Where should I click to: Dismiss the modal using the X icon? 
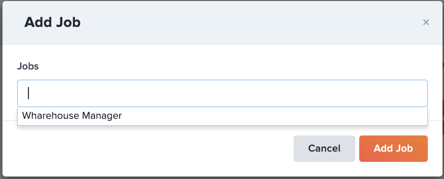[x=425, y=22]
